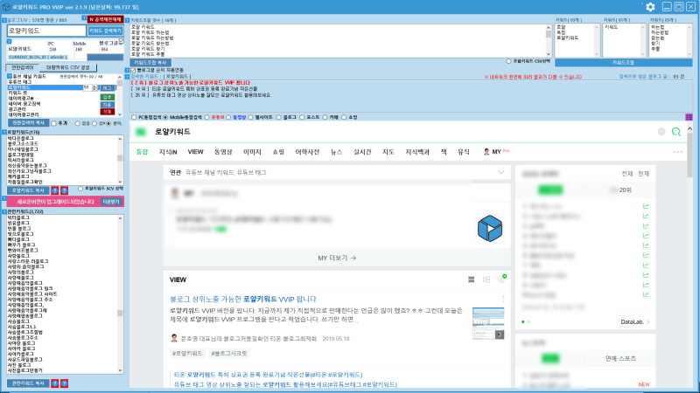Open the 통합 tab in Naver results

[142, 152]
